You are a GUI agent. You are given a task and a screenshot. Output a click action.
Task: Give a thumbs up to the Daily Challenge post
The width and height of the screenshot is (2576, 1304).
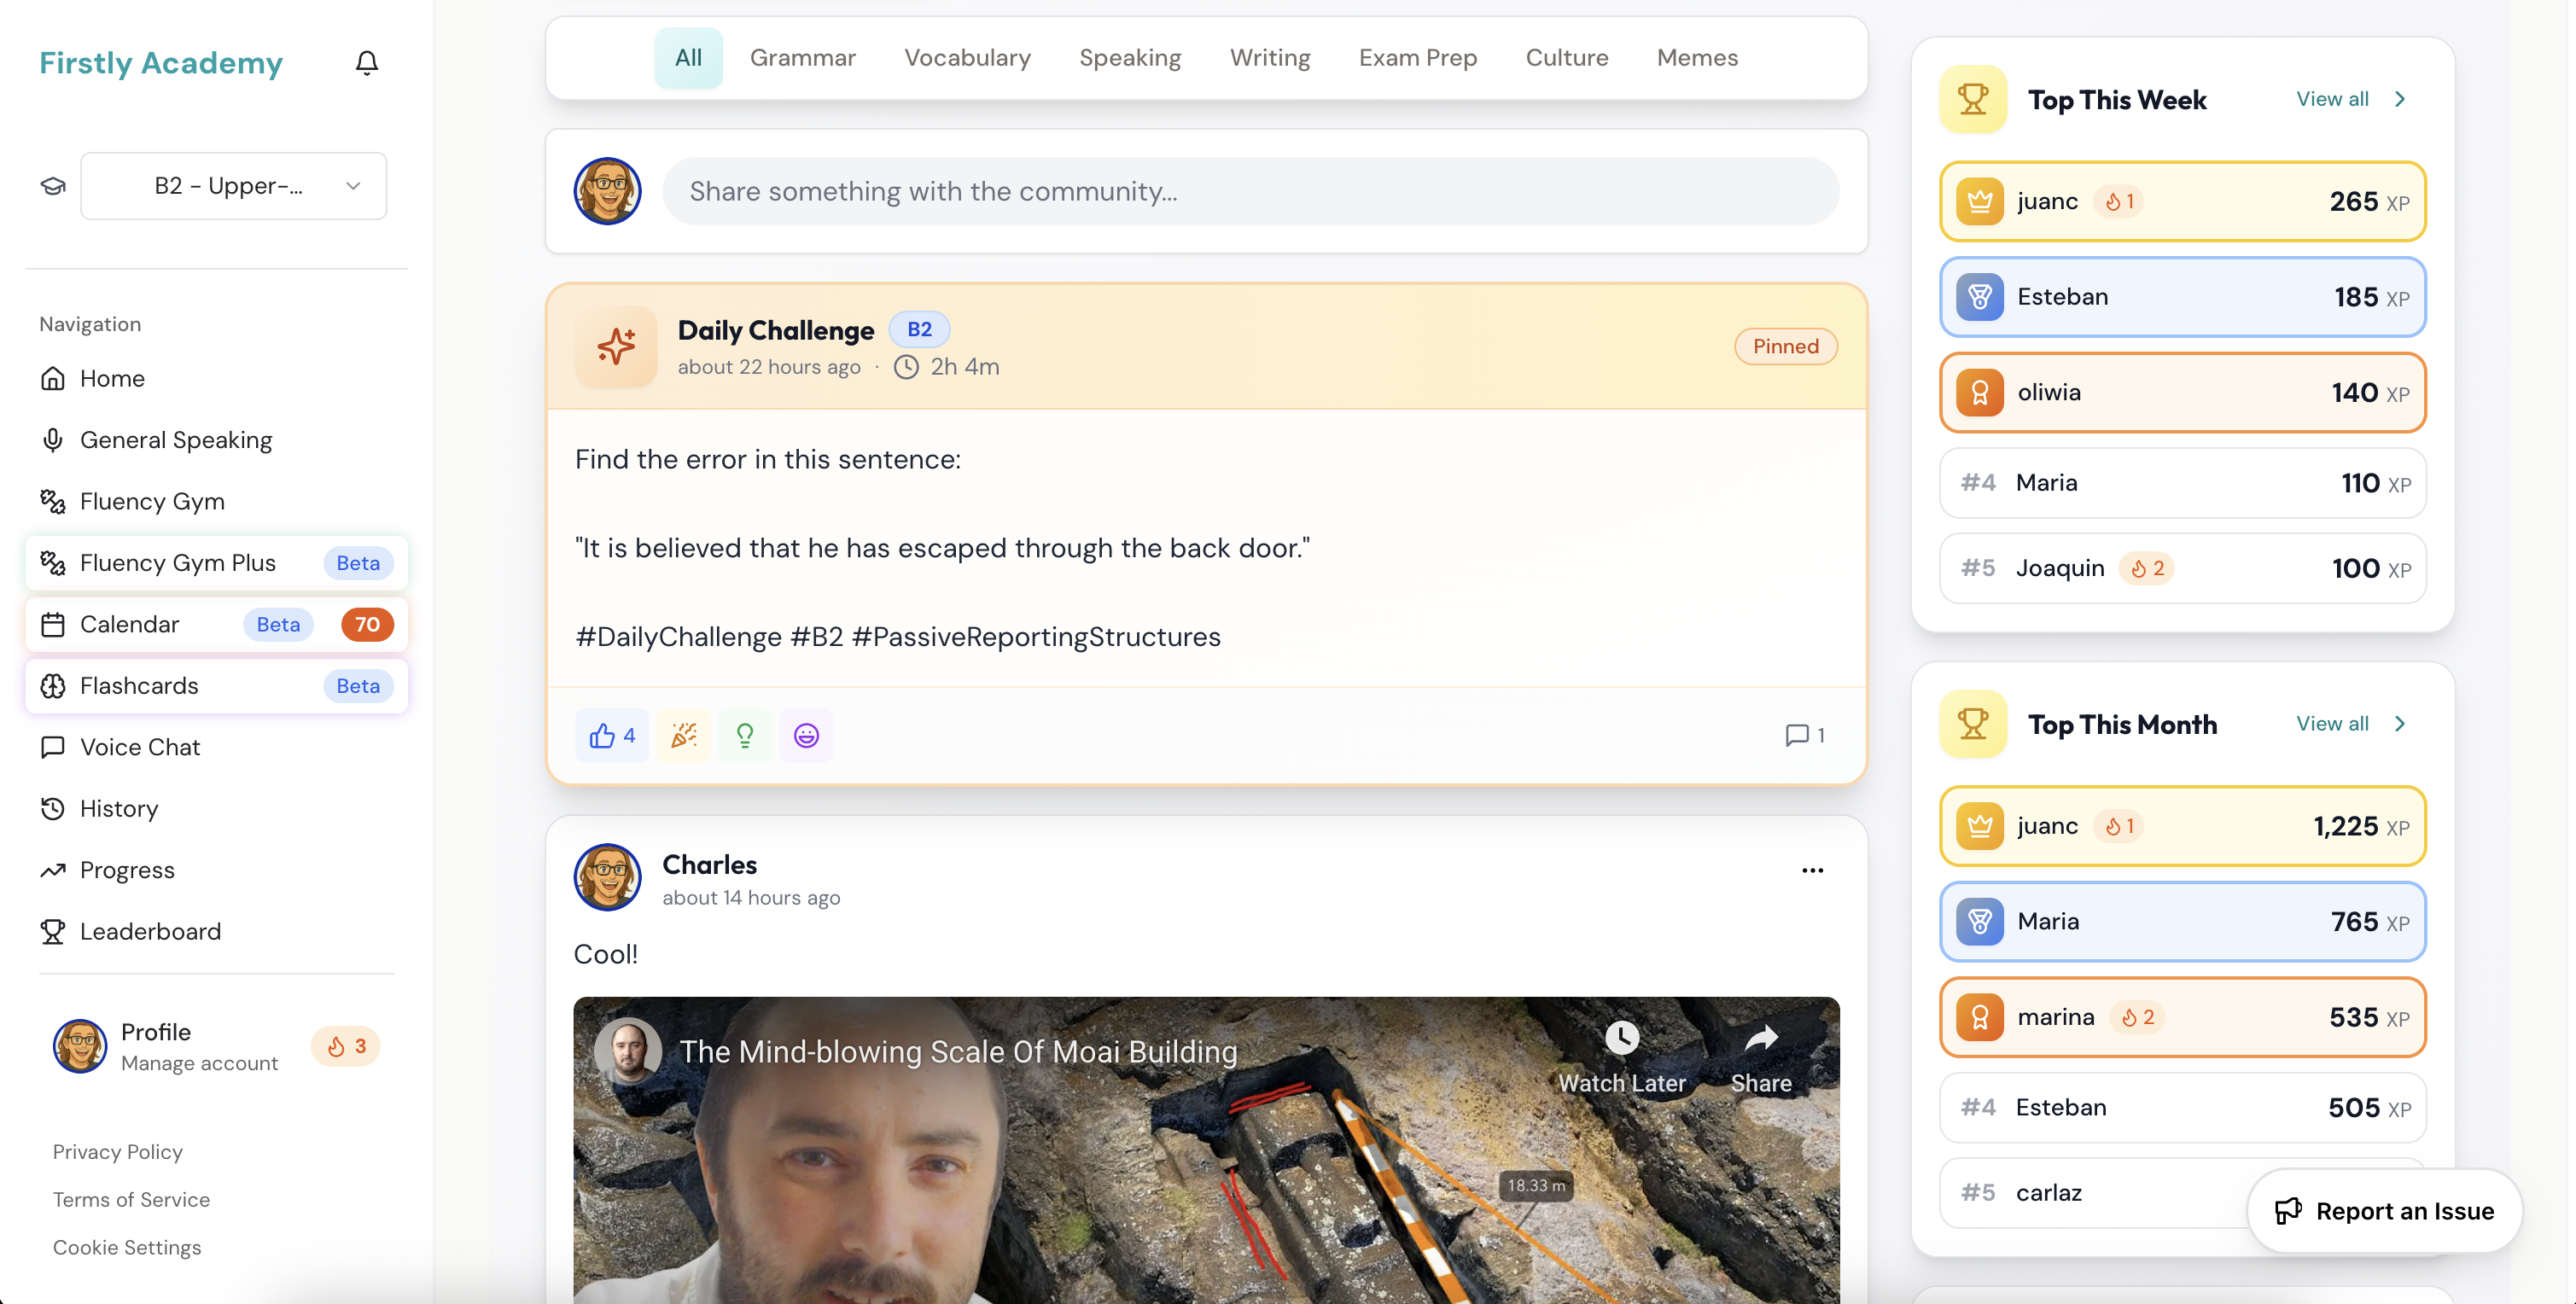611,735
